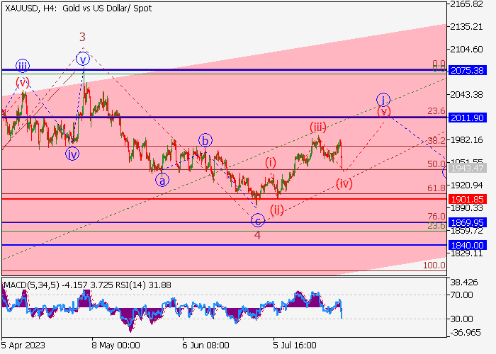This screenshot has width=496, height=354.
Task: Click the 1982.16 price axis value
Action: 466,140
